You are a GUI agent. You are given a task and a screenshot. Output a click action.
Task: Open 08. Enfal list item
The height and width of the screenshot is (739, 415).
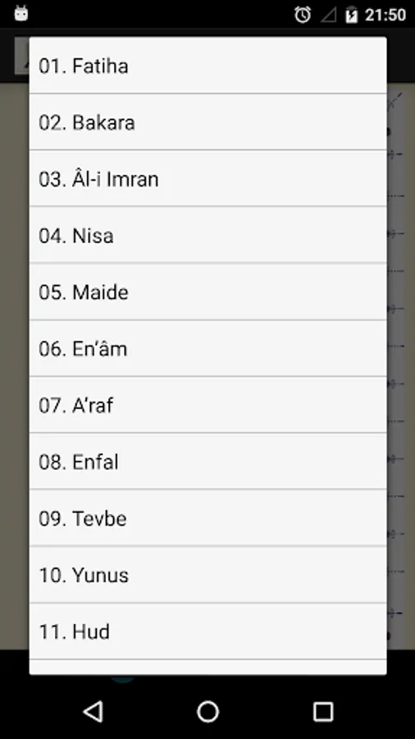[207, 461]
